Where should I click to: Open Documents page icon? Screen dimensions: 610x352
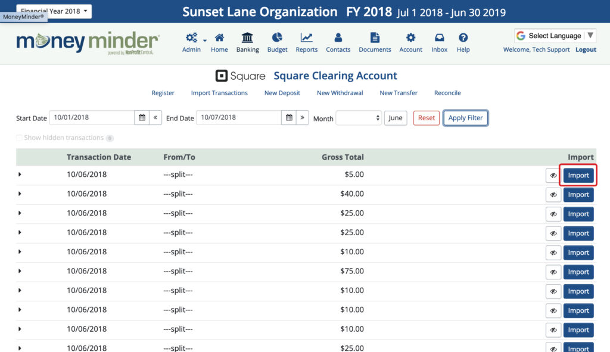tap(375, 38)
